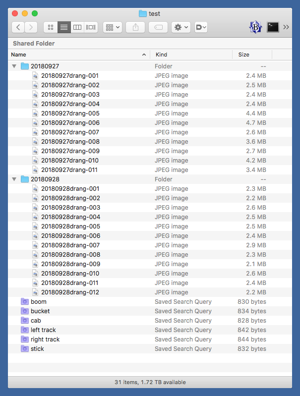The width and height of the screenshot is (300, 396).
Task: Show hidden toolbar items with the chevron
Action: (x=286, y=28)
